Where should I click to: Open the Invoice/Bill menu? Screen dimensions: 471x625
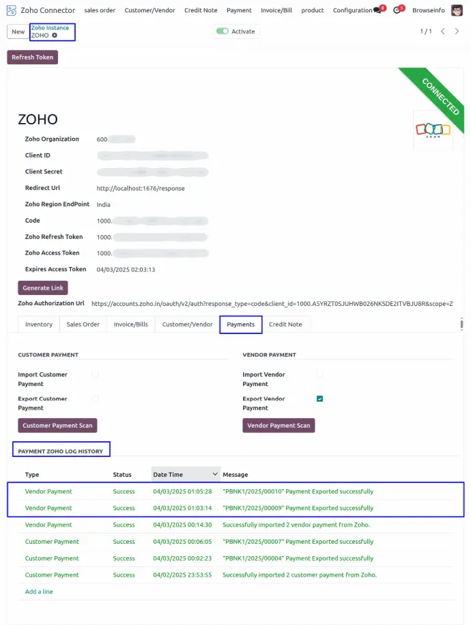click(x=276, y=10)
